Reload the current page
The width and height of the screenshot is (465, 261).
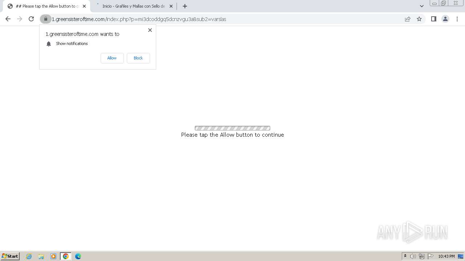(31, 19)
